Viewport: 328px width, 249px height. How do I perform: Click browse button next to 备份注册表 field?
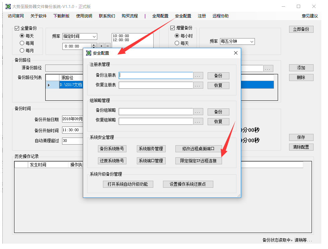198,76
